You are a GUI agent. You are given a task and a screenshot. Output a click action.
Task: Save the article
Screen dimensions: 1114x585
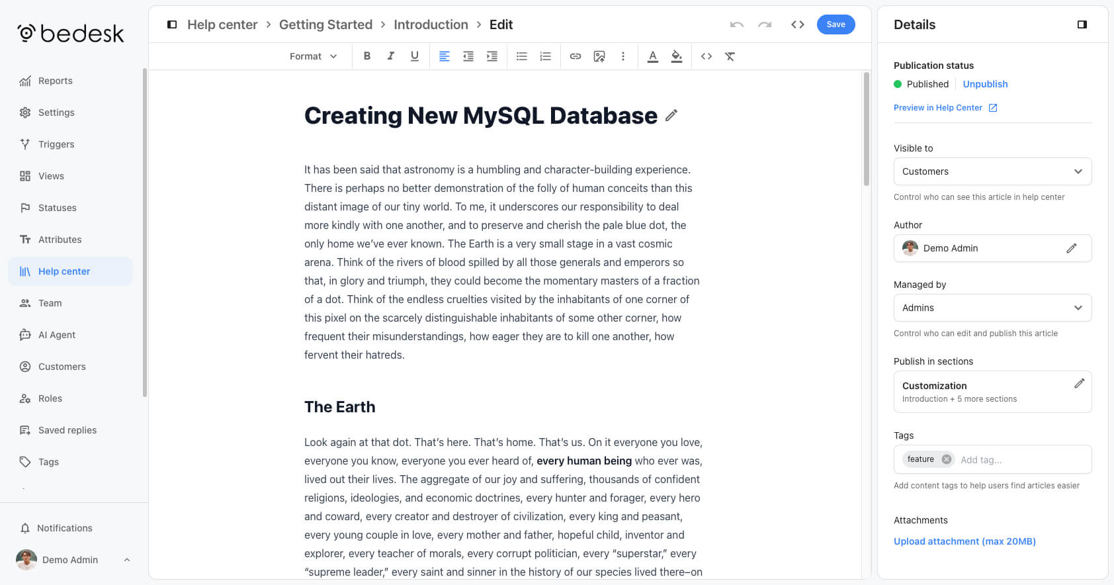[836, 24]
